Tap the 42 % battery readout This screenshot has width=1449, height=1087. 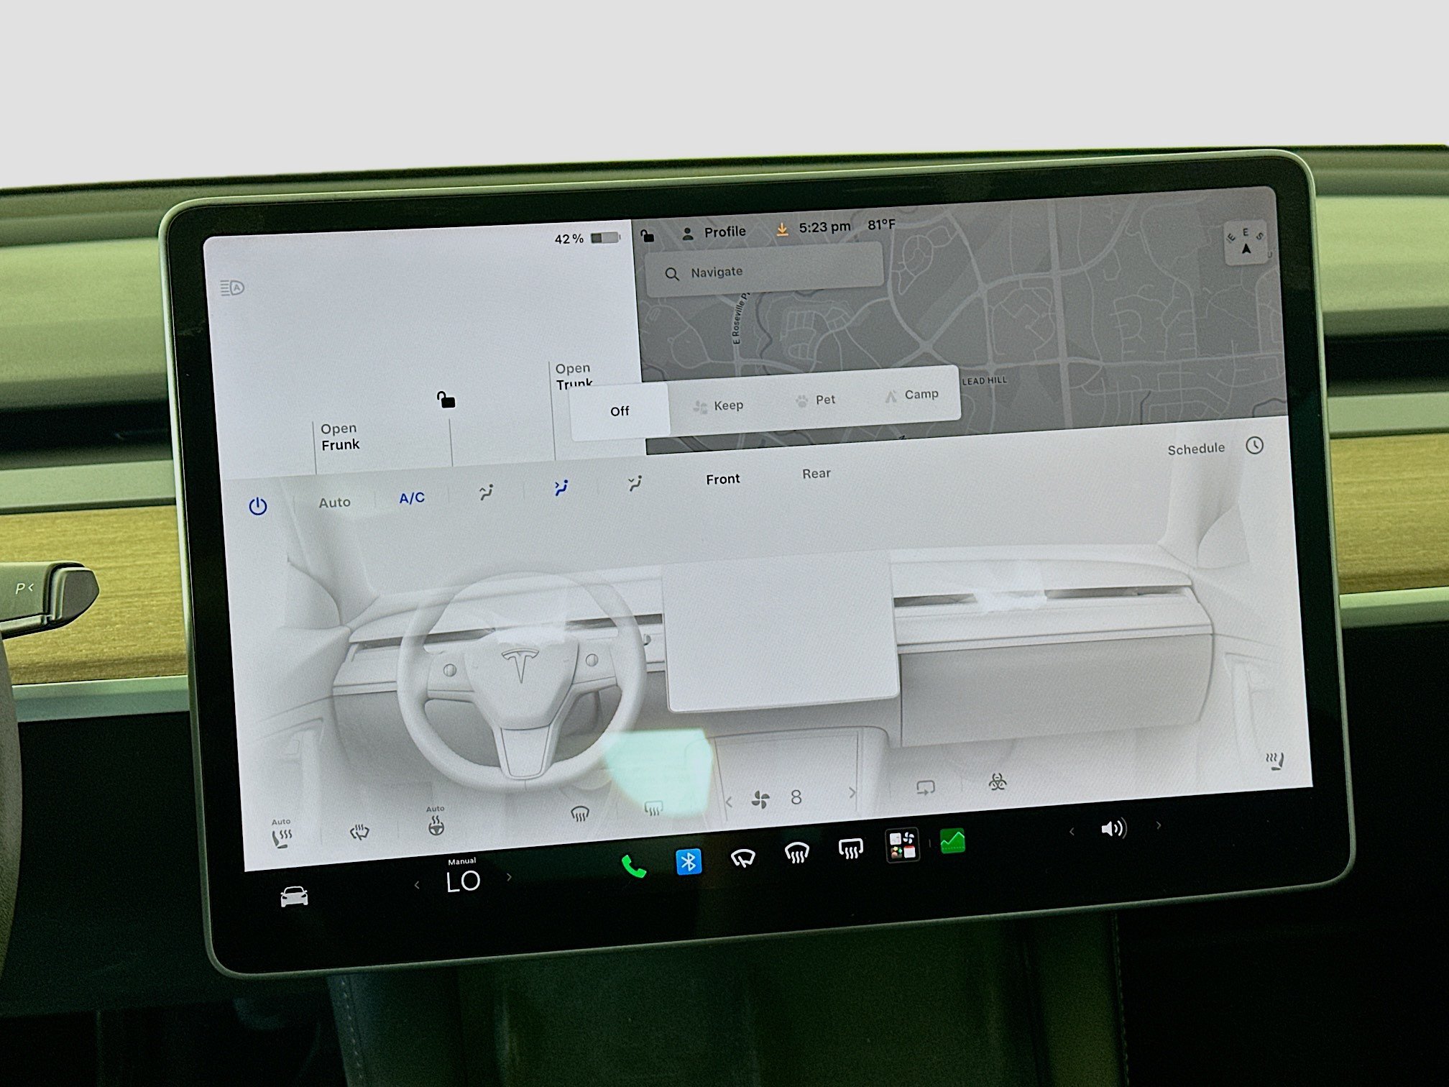click(569, 239)
